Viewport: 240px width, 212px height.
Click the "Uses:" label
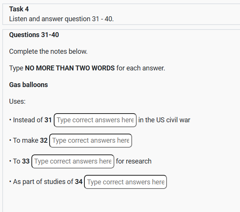(x=17, y=101)
